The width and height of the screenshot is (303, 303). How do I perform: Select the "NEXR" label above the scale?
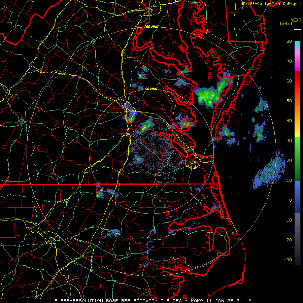[x=296, y=20]
